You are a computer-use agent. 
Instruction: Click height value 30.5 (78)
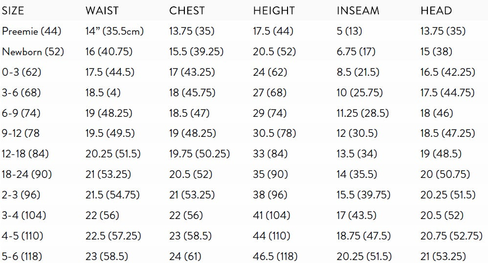point(274,134)
